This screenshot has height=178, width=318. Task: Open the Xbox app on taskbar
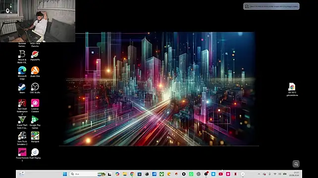point(161,174)
